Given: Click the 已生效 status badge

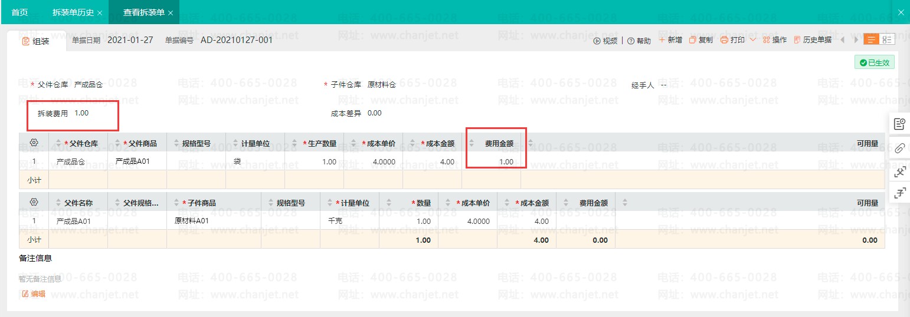Looking at the screenshot, I should click(875, 62).
